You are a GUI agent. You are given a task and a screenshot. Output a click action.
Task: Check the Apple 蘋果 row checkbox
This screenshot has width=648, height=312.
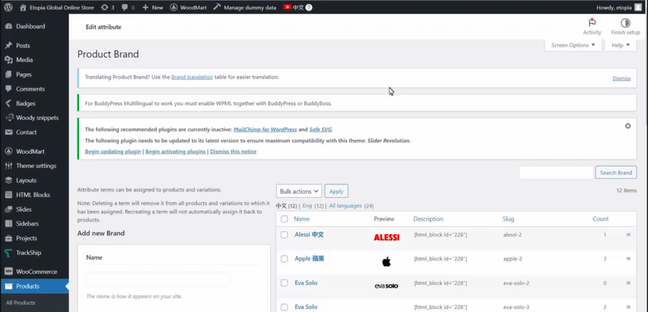pyautogui.click(x=284, y=259)
